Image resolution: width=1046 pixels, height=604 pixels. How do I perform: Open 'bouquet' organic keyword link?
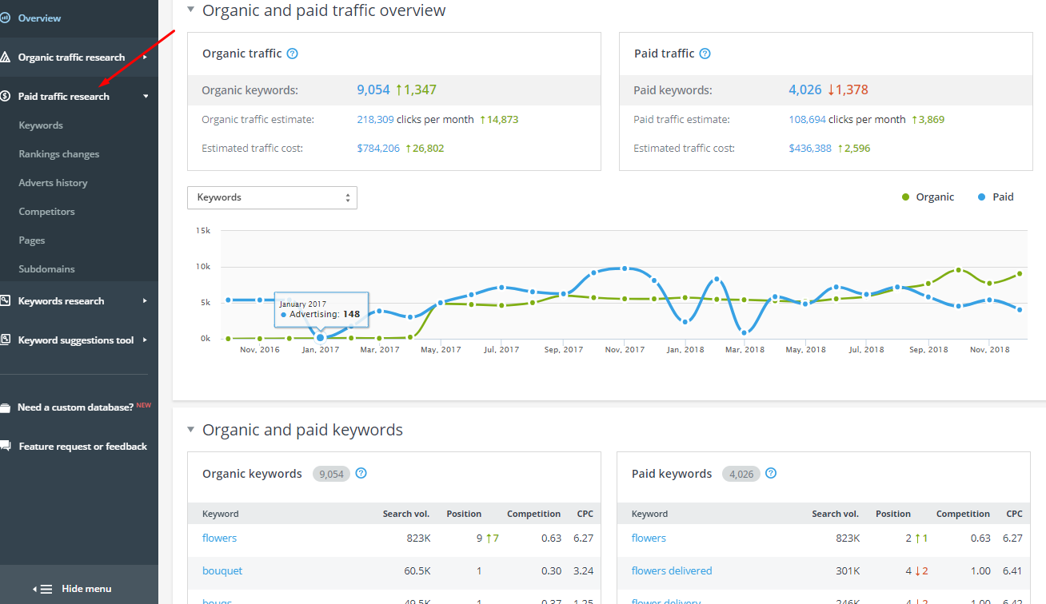222,570
